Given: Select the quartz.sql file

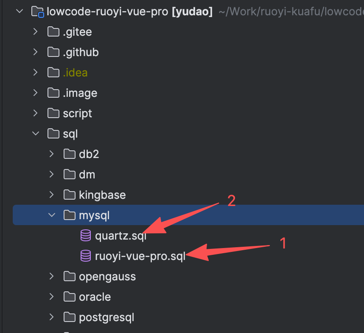Looking at the screenshot, I should pyautogui.click(x=120, y=236).
